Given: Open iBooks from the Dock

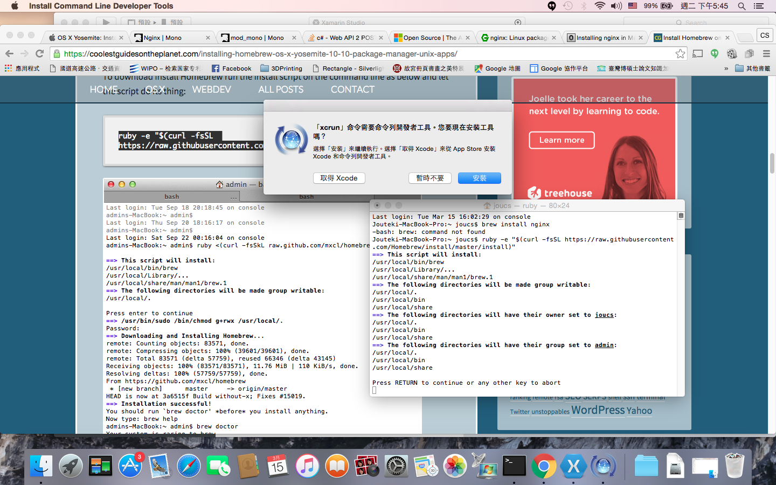Looking at the screenshot, I should coord(337,466).
